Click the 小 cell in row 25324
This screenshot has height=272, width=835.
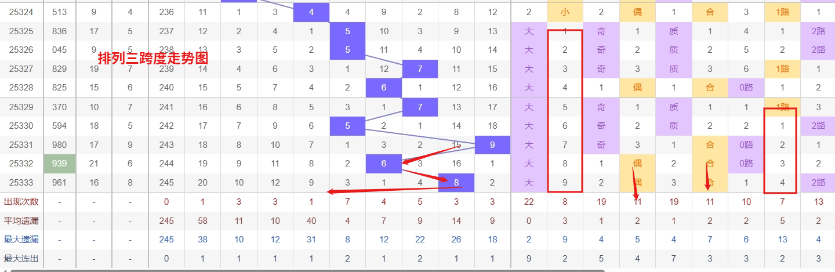(565, 12)
